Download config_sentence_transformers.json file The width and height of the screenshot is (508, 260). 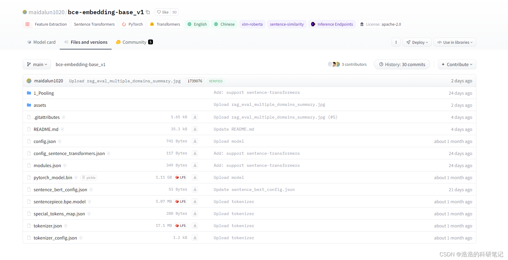(x=195, y=153)
